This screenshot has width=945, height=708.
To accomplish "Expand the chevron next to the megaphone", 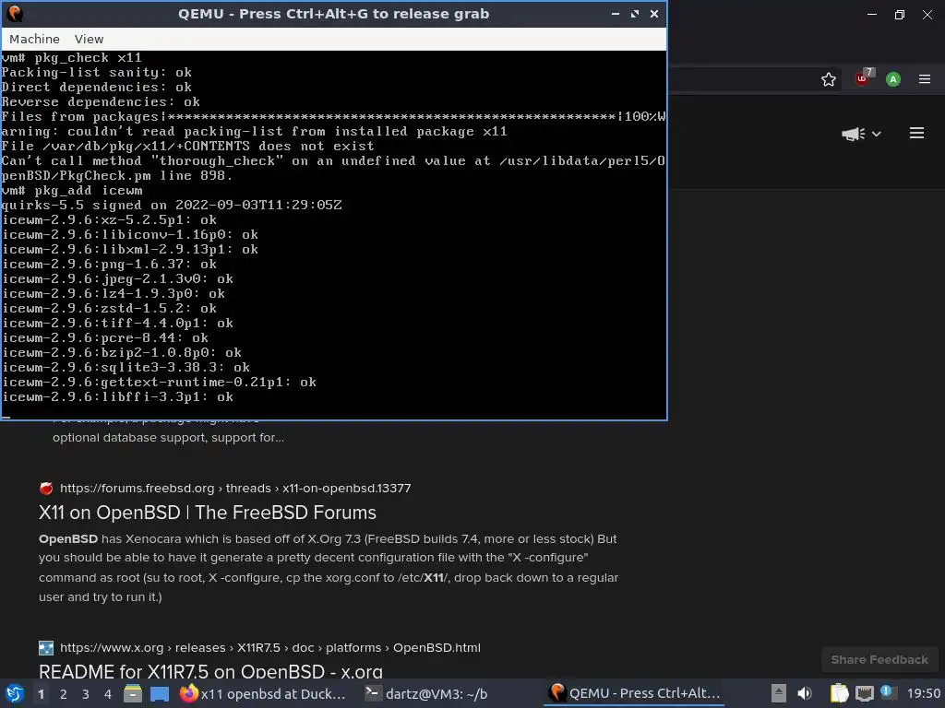I will pos(877,134).
